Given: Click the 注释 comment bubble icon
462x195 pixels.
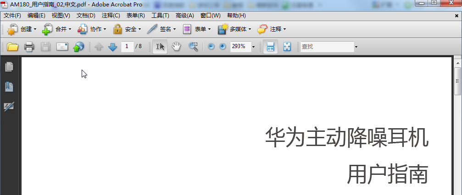Looking at the screenshot, I should [x=262, y=29].
